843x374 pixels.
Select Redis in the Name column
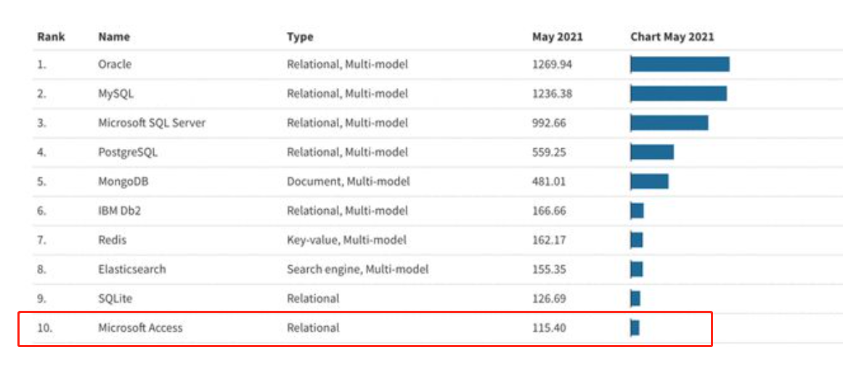pyautogui.click(x=113, y=240)
